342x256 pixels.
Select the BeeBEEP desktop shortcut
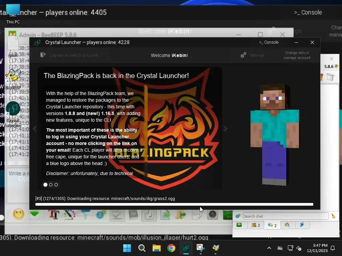pos(13,79)
